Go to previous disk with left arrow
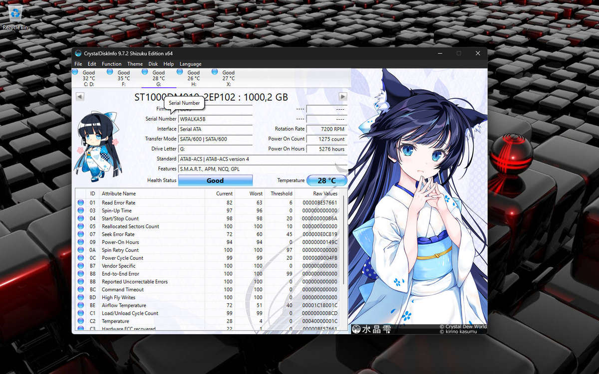Screen dimensions: 599x374 (80, 97)
